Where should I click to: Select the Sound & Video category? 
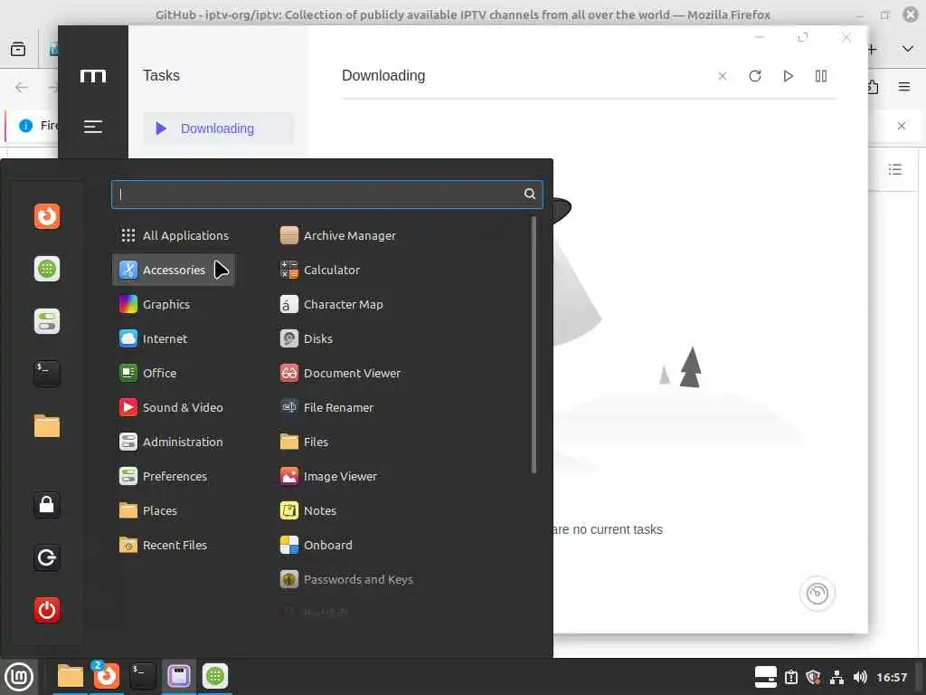pos(174,407)
